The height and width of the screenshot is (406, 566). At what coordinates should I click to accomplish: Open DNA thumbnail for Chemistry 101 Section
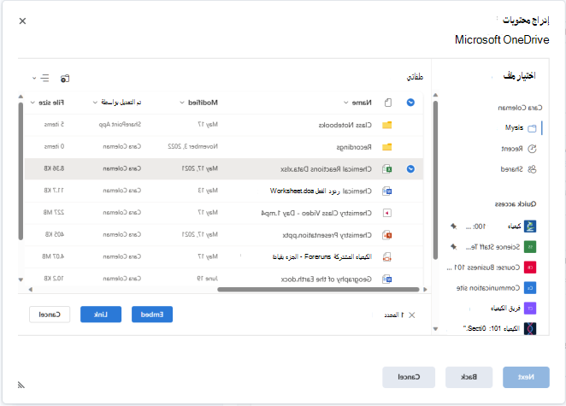530,328
